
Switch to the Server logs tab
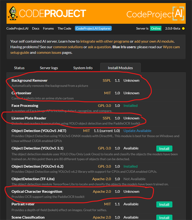pos(49,68)
